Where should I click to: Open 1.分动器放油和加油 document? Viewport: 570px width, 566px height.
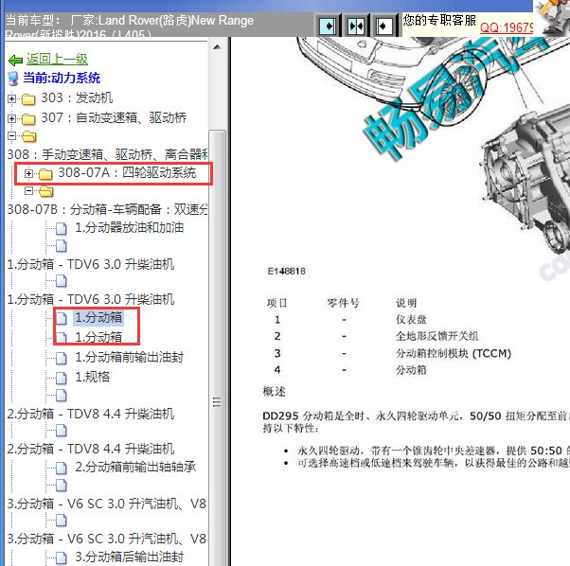(x=129, y=228)
